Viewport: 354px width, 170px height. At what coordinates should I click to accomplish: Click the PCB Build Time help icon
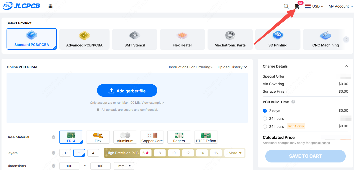click(293, 102)
